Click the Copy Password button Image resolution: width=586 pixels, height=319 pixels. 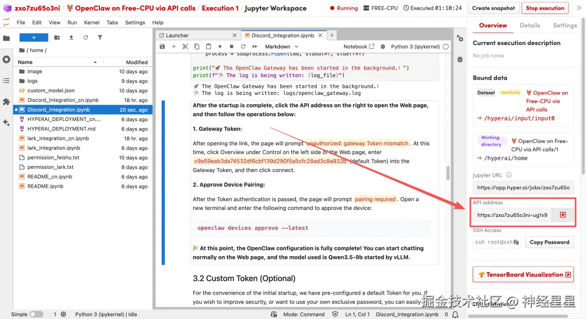point(549,242)
